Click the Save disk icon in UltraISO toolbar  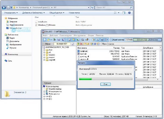(x=58, y=39)
